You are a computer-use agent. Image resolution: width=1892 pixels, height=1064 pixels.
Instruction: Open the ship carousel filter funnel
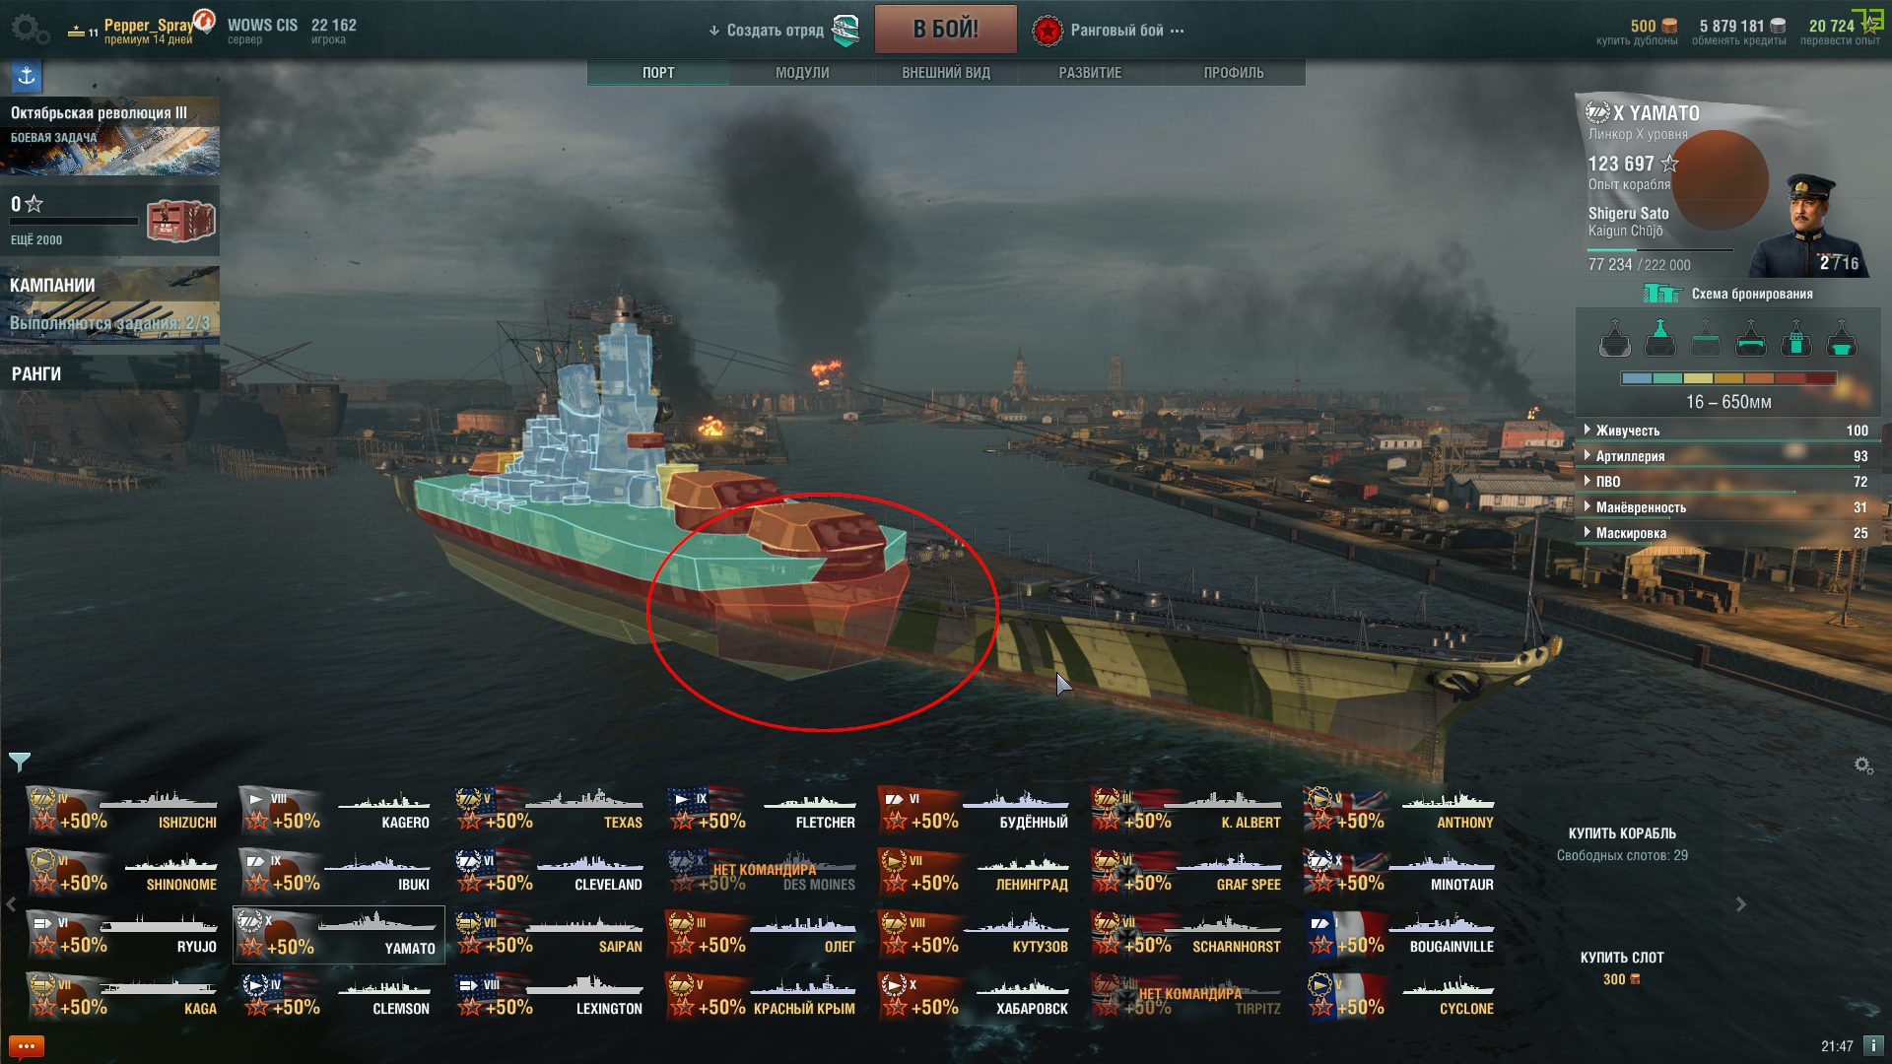pos(20,762)
